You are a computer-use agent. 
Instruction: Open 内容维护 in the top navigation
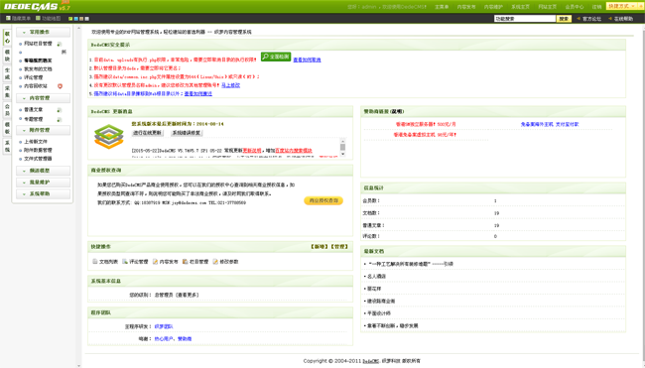493,7
